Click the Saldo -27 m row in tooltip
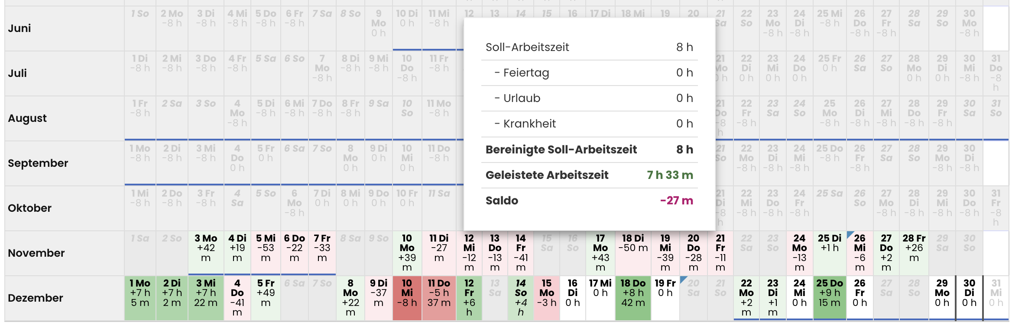The image size is (1012, 325). (x=589, y=201)
